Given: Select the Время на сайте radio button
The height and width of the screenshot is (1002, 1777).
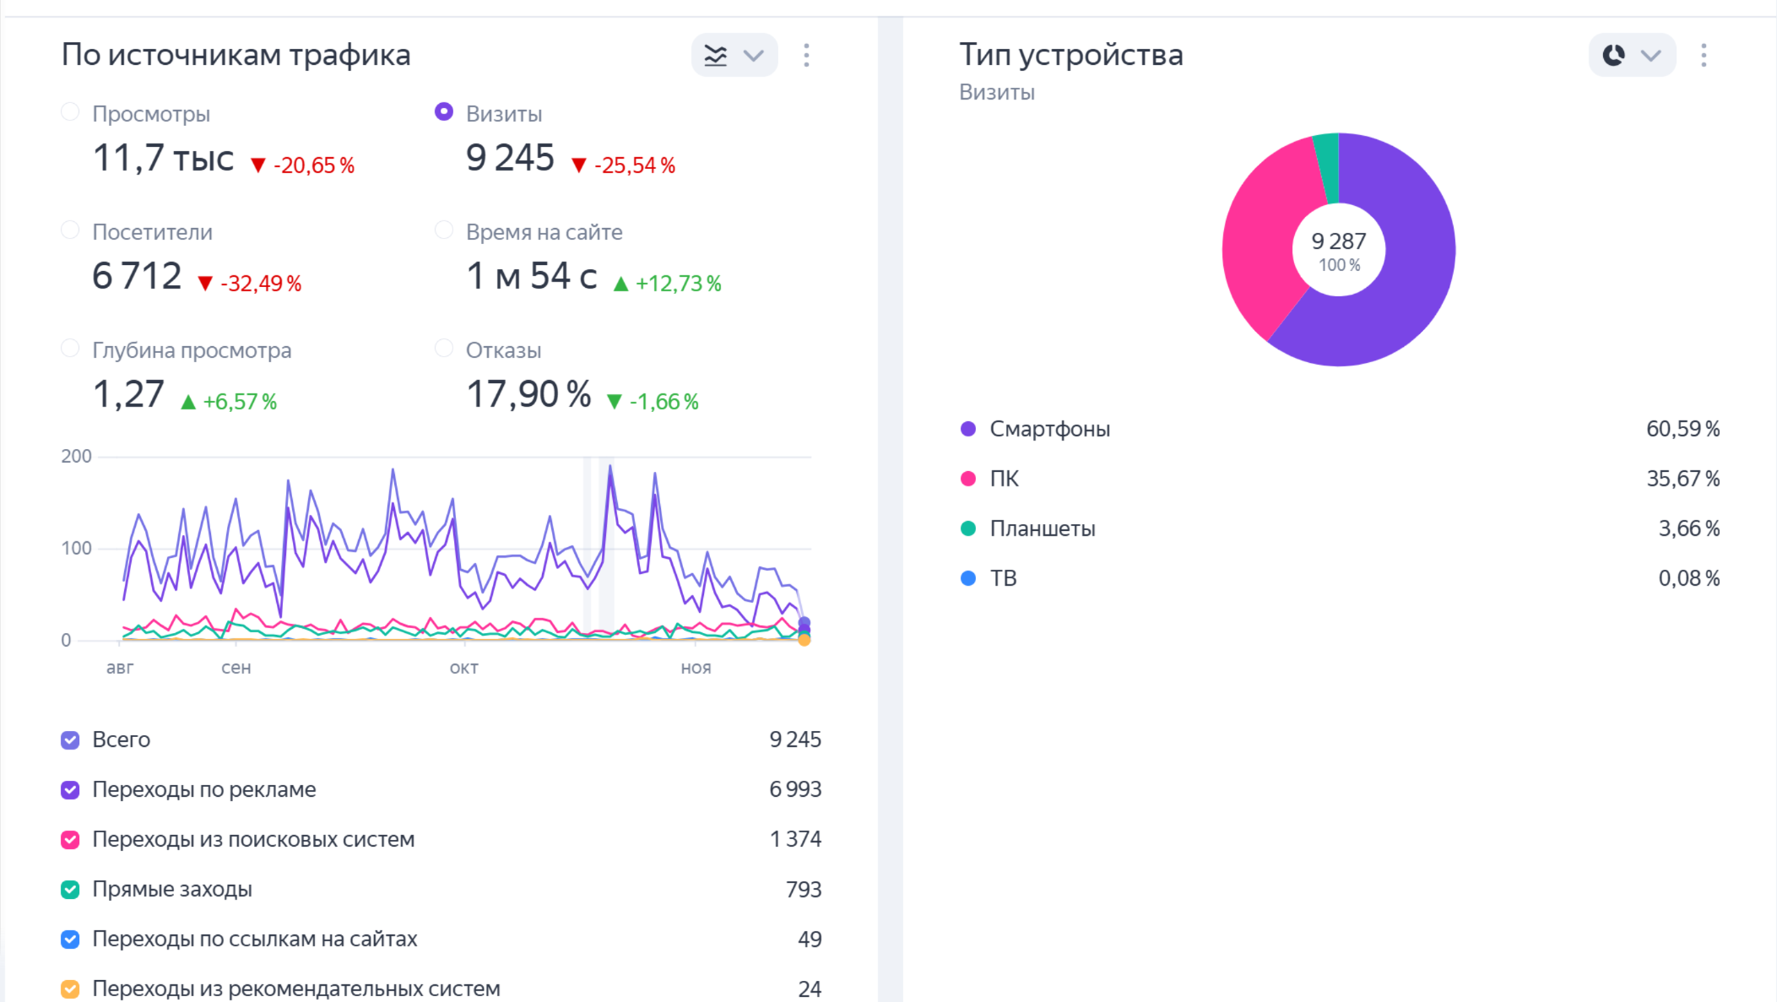Looking at the screenshot, I should pos(443,230).
